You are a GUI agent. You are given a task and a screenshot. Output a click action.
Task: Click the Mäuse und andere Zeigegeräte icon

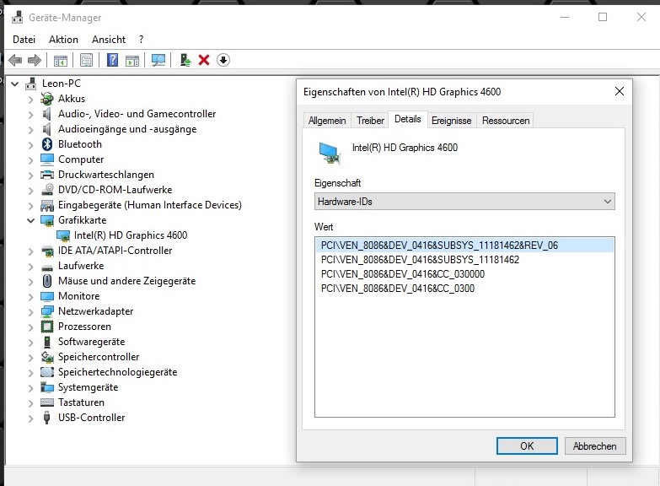click(x=47, y=281)
